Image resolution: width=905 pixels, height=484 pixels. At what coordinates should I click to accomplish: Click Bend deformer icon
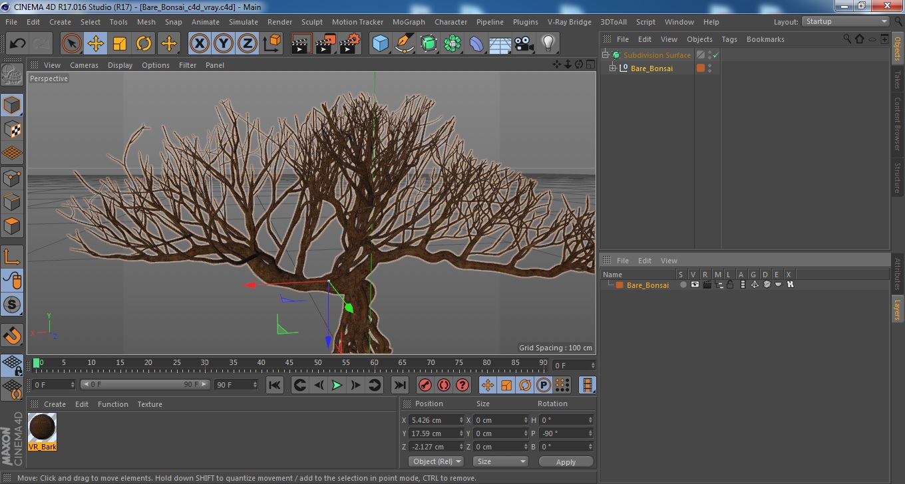point(476,44)
